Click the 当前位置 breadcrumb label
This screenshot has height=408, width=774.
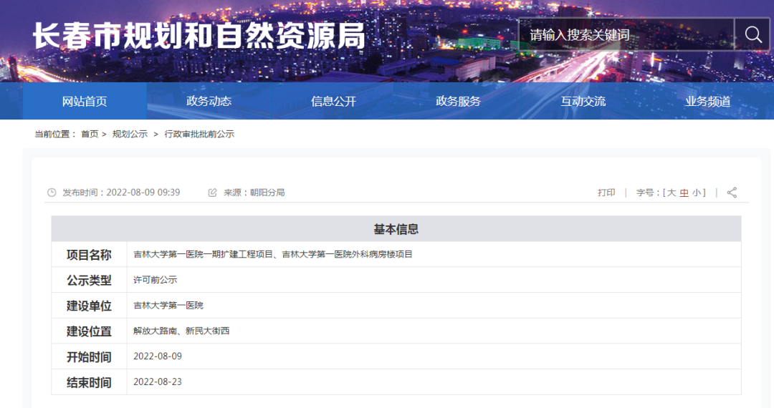[x=54, y=134]
